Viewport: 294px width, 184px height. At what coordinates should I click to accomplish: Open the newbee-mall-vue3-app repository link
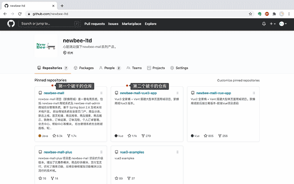click(138, 93)
